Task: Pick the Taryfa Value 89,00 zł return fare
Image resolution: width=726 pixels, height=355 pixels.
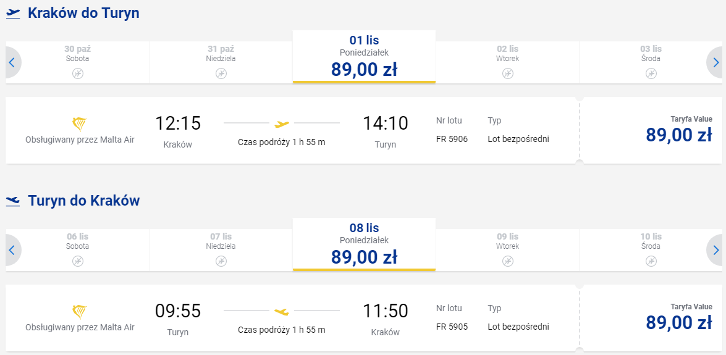Action: point(678,318)
